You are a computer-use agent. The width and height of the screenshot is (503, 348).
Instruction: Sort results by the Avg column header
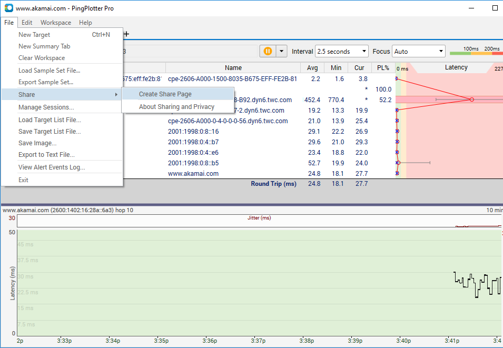(x=312, y=67)
